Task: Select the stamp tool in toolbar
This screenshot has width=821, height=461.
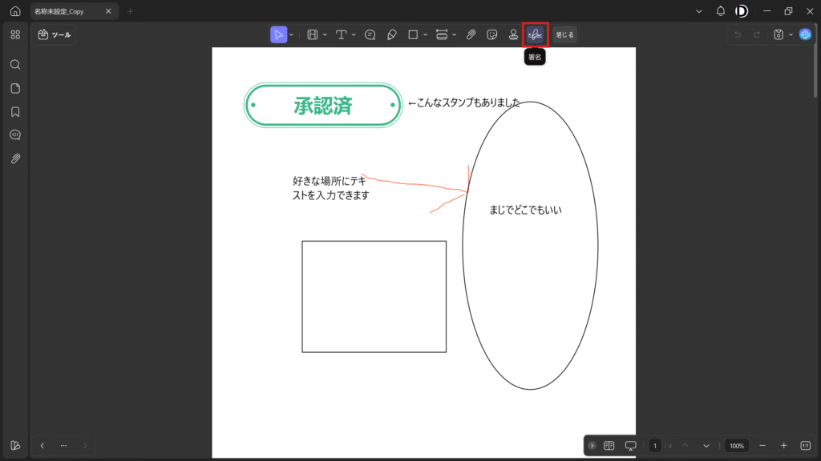Action: click(513, 34)
